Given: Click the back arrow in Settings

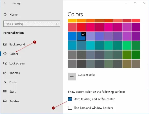Looking at the screenshot, I should (5, 3).
